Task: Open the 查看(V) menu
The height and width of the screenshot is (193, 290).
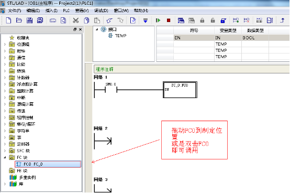Action: [82, 10]
